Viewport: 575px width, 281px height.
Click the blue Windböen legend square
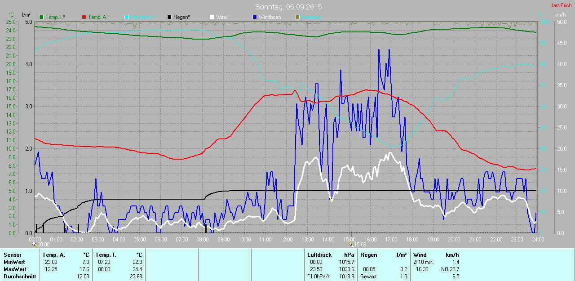[x=255, y=17]
